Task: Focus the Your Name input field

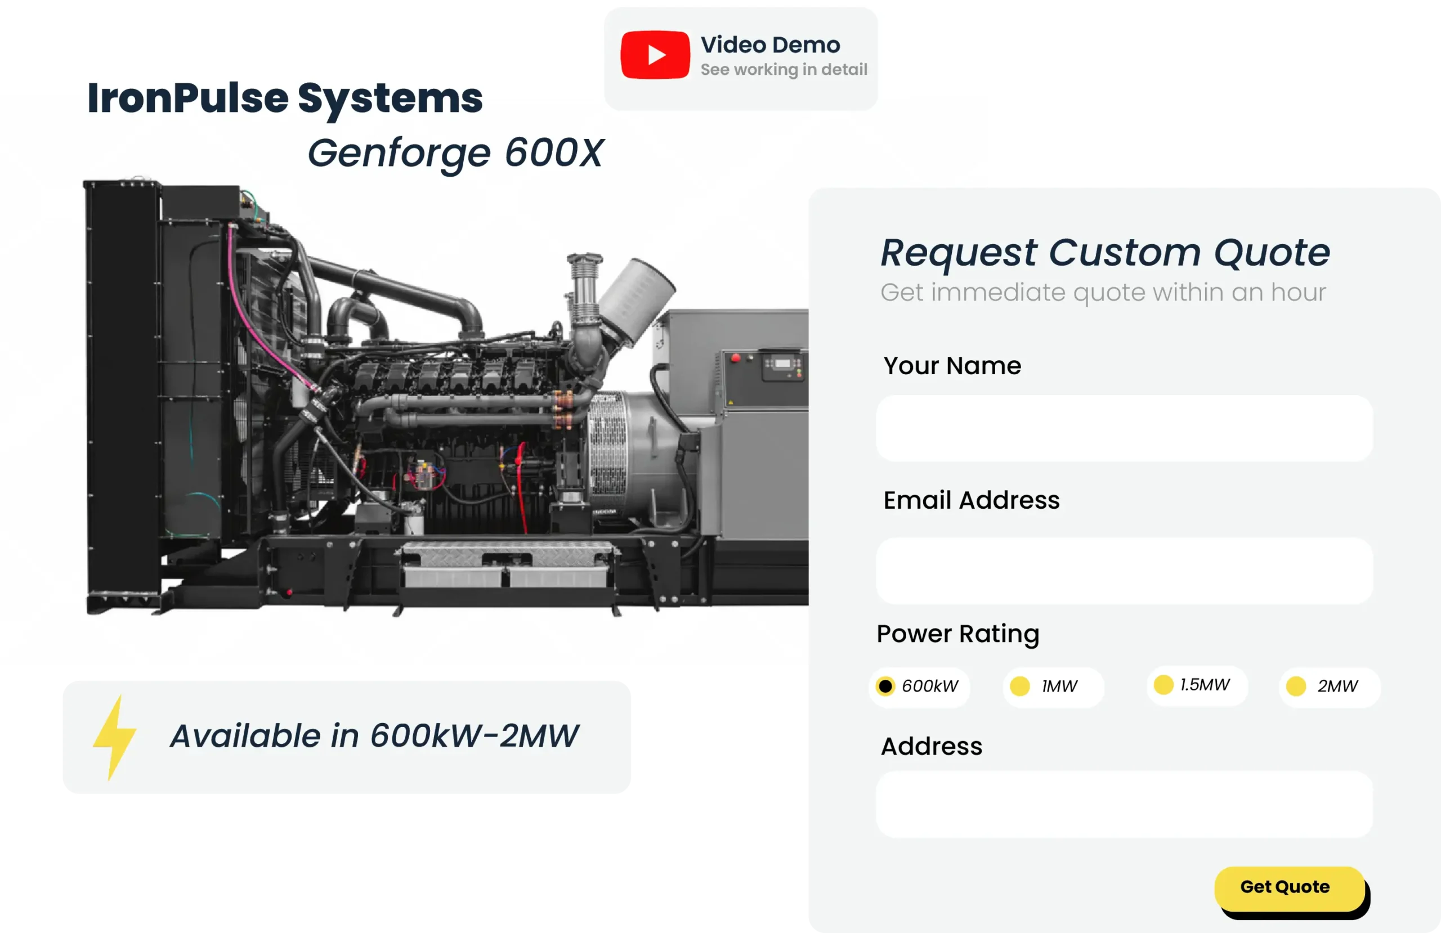Action: [x=1124, y=429]
